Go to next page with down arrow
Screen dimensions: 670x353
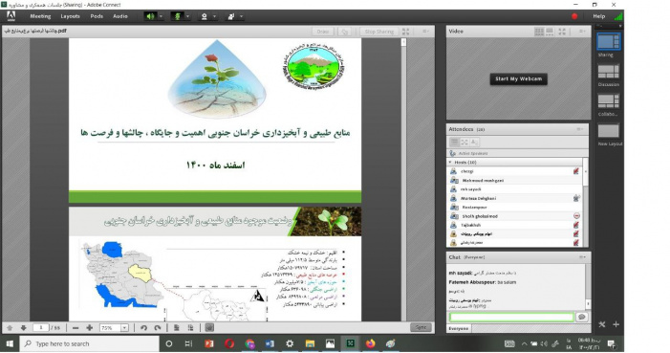(x=24, y=328)
